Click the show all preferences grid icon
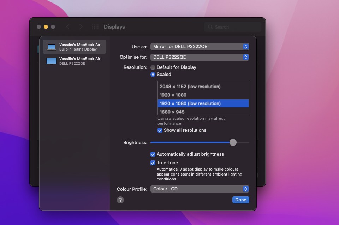The image size is (339, 225). click(x=95, y=27)
